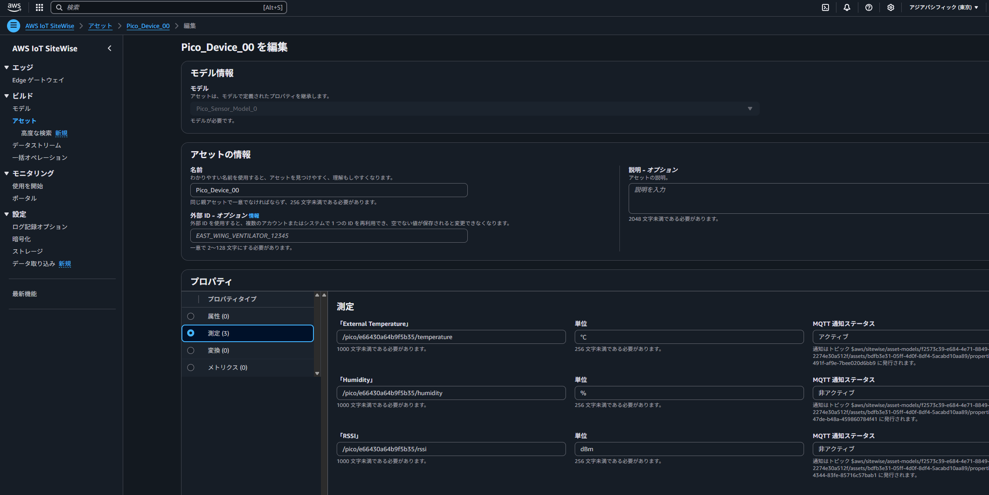
Task: Click the Humidity alias field
Action: [451, 393]
